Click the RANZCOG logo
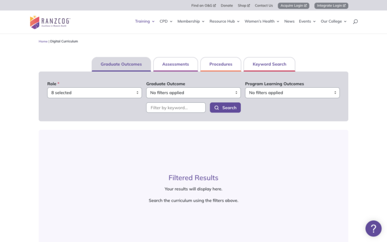The height and width of the screenshot is (242, 387). 50,22
